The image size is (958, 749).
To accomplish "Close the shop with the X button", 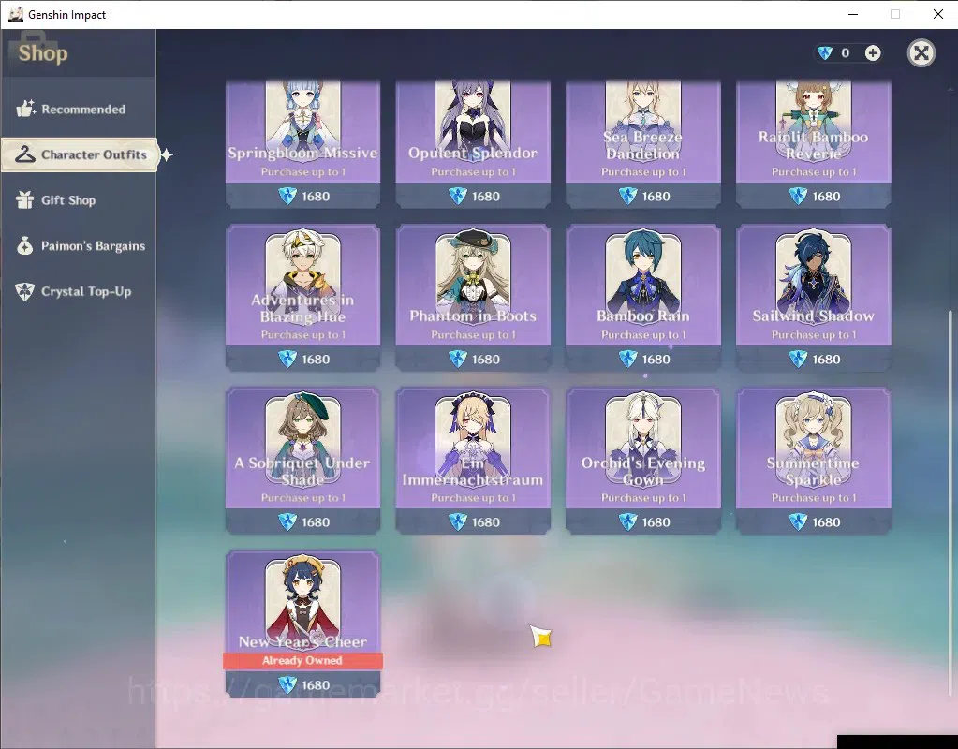I will 921,53.
